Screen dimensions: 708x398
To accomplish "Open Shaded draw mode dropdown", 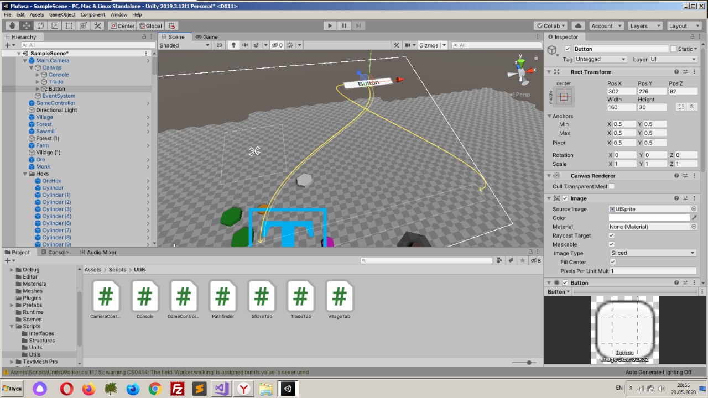I will (185, 45).
